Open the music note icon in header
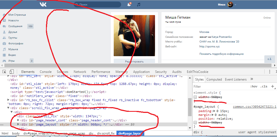Viewport: 277px width, 137px height. 139,5
